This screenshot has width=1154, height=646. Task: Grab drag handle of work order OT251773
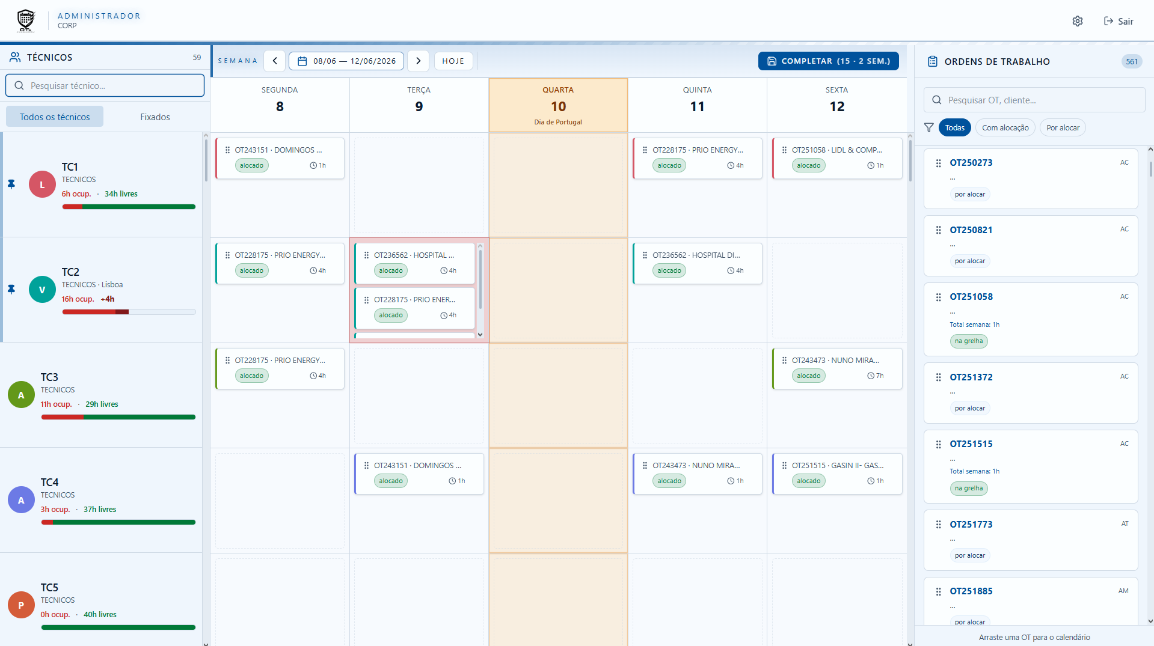pyautogui.click(x=938, y=525)
